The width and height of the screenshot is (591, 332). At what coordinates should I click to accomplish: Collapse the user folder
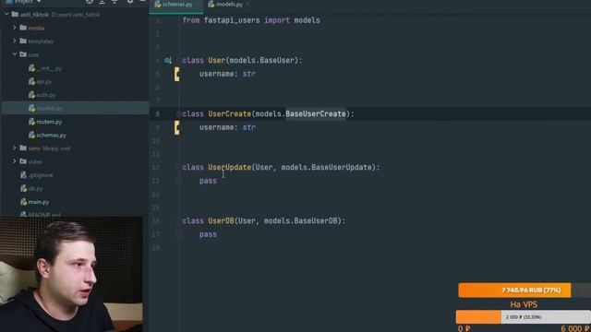(15, 54)
